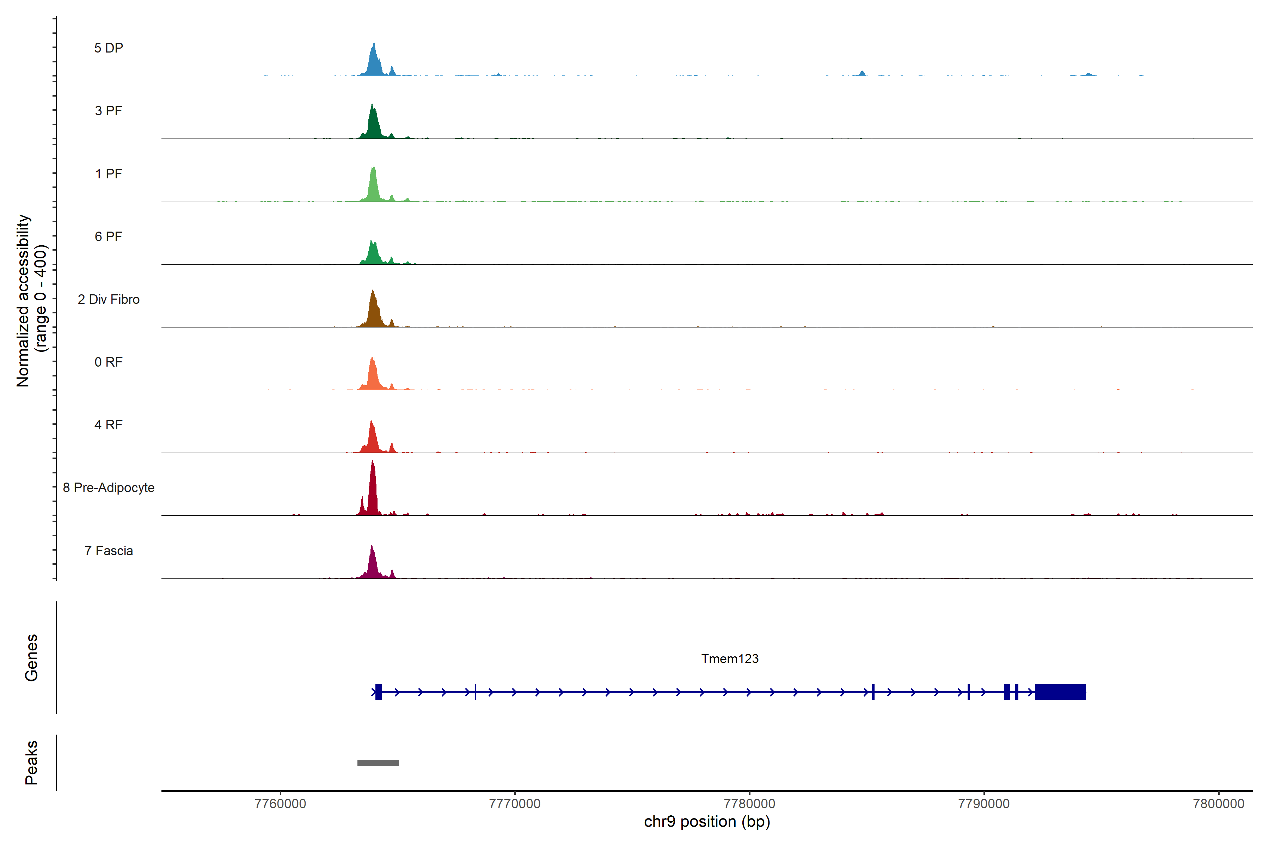Click the chr9 position (bp) axis title
Viewport: 1269px width, 846px height.
(x=707, y=822)
